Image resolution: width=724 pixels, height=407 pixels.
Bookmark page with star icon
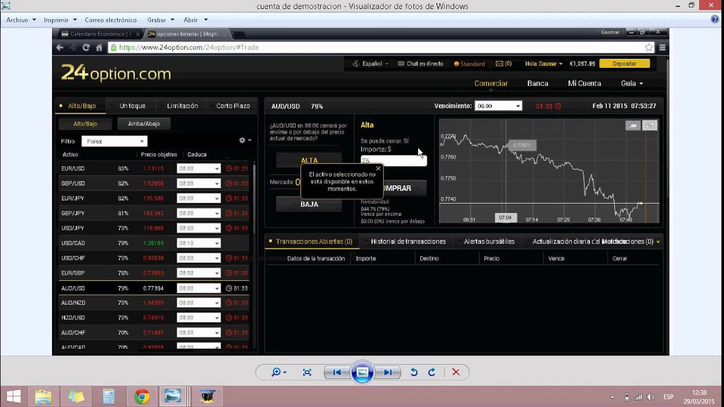pos(649,47)
